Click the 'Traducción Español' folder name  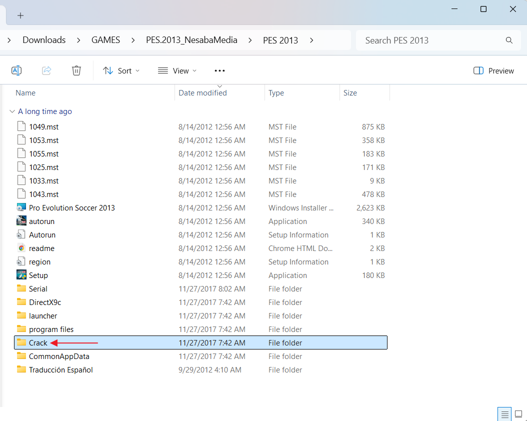[x=61, y=370]
